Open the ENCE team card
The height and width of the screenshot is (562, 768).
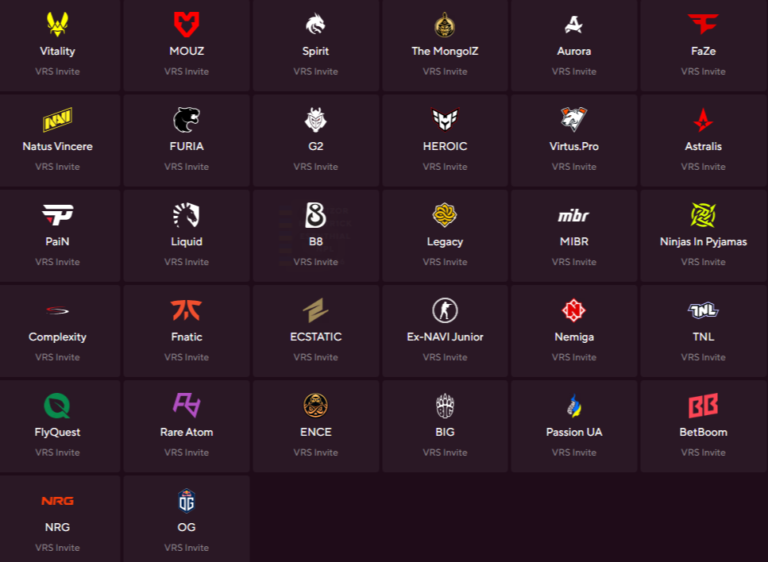point(315,426)
